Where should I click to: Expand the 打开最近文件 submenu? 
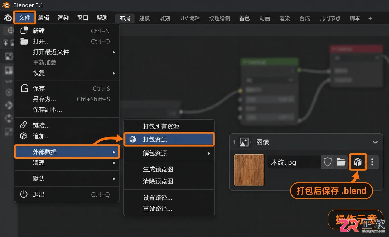pyautogui.click(x=67, y=52)
